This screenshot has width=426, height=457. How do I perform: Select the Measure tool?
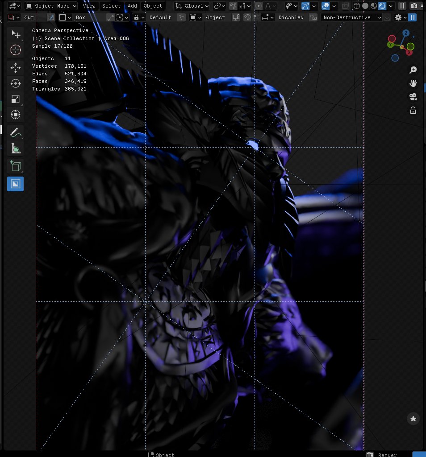point(16,148)
